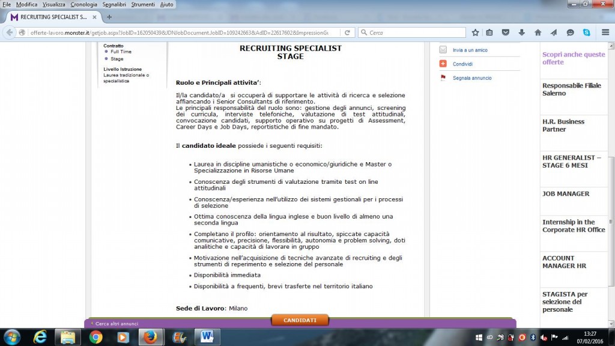Click the URL address bar
Viewport: 615px width, 346px height.
pyautogui.click(x=179, y=32)
